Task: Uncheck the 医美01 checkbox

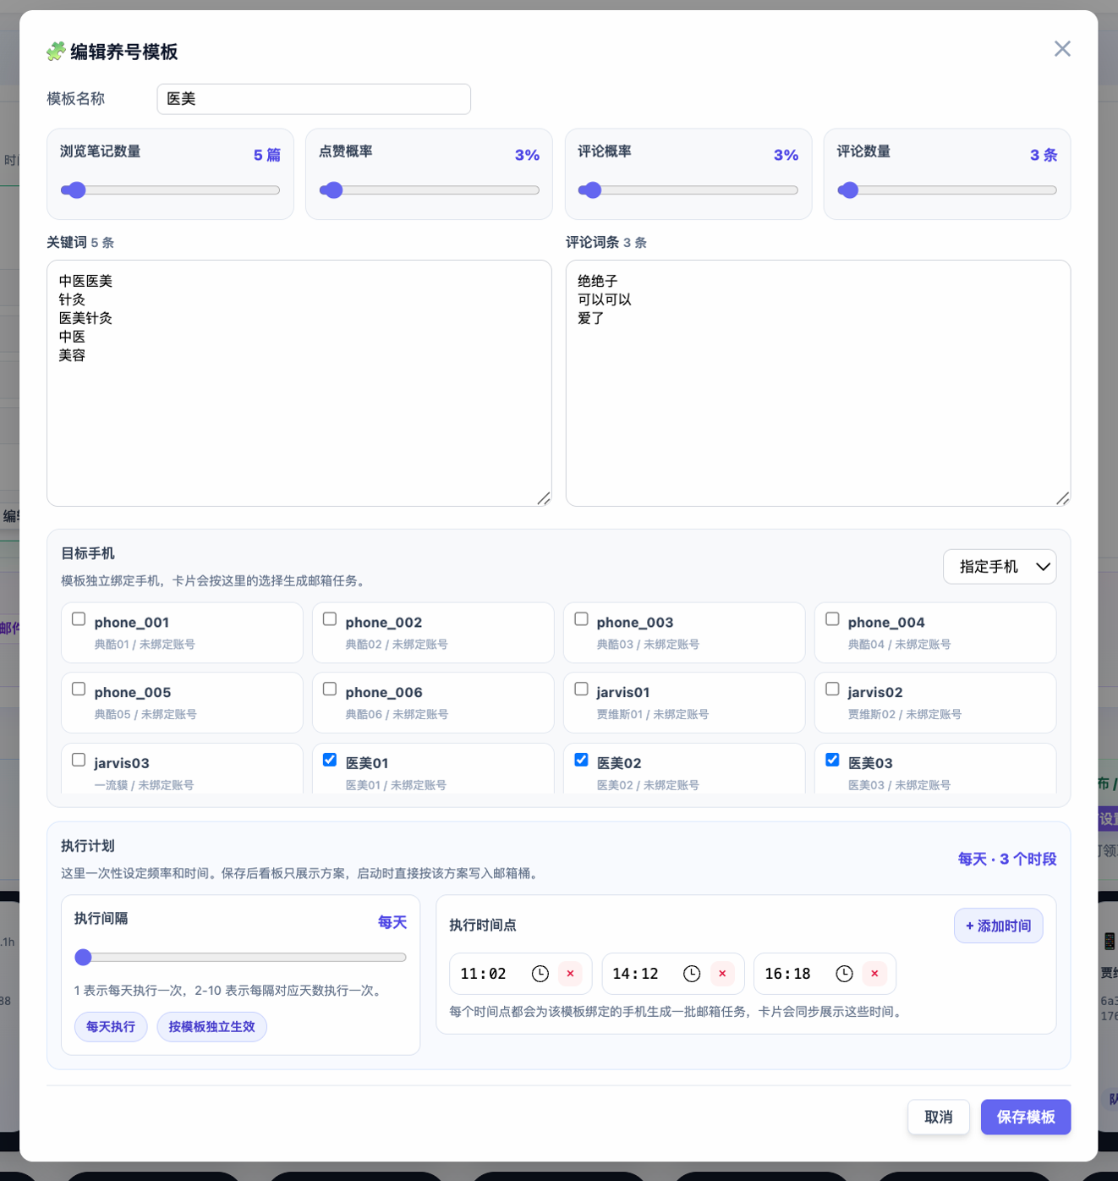Action: [330, 760]
